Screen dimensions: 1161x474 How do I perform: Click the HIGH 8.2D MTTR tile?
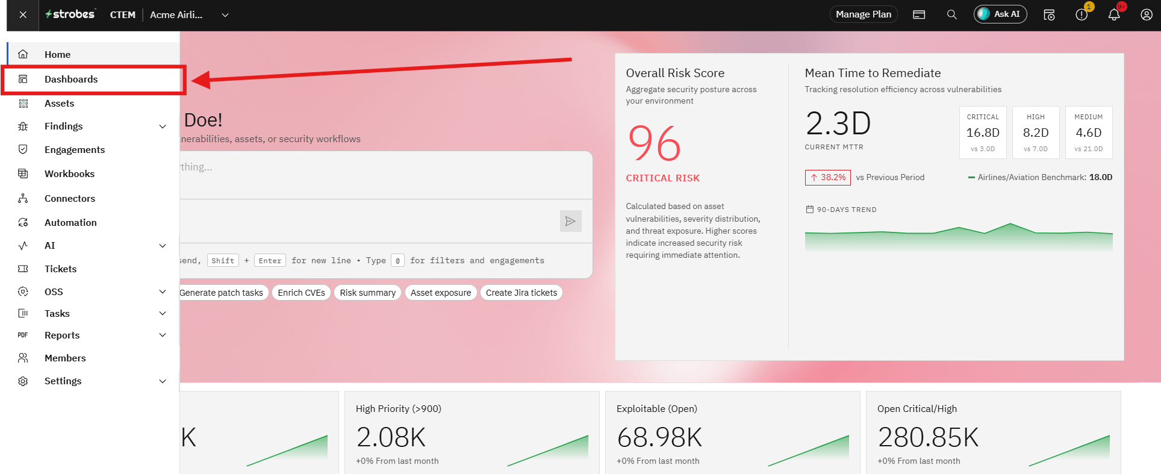[1036, 133]
